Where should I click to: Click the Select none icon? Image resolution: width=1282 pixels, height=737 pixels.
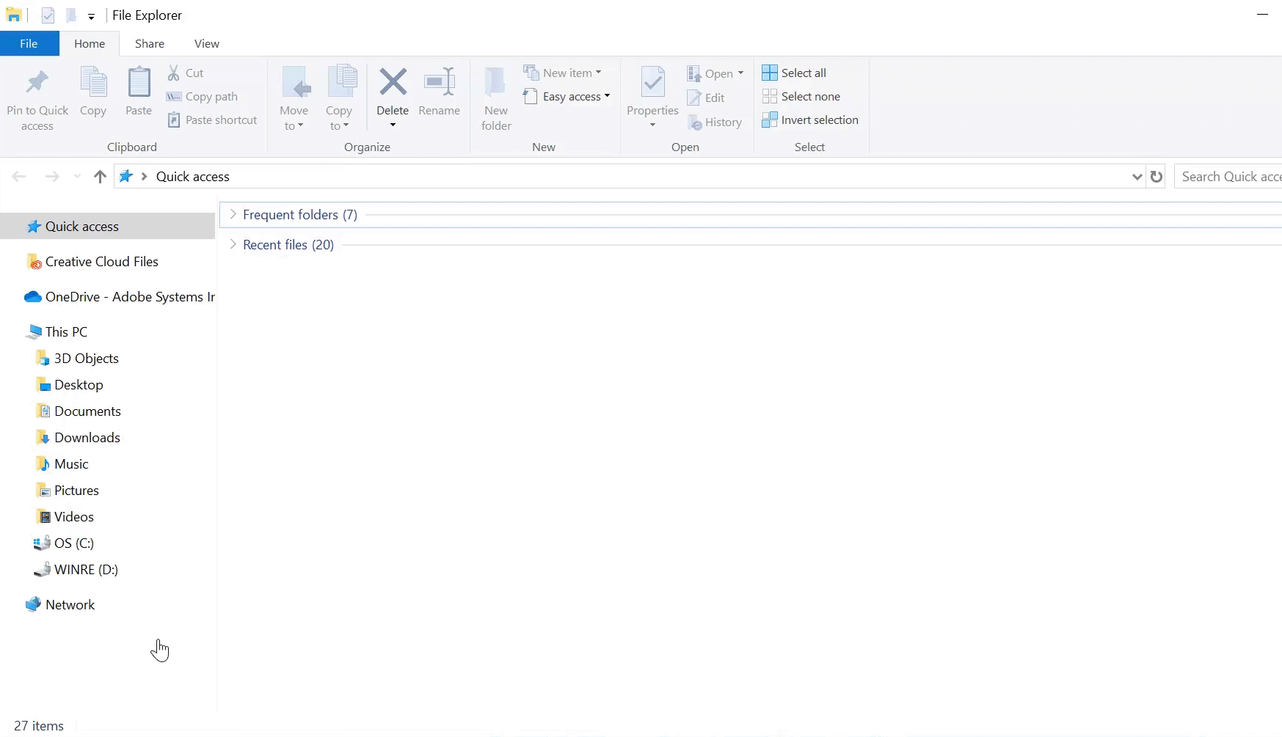(x=769, y=96)
